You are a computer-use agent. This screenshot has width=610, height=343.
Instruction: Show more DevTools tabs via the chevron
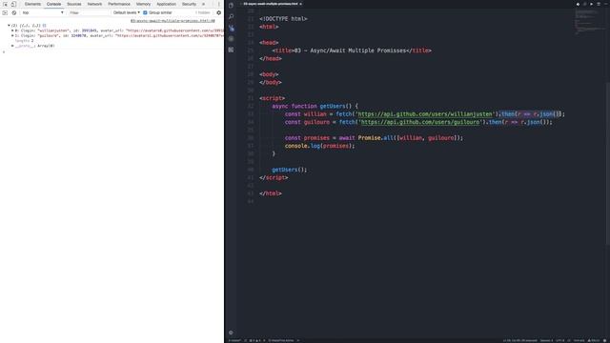click(x=203, y=4)
